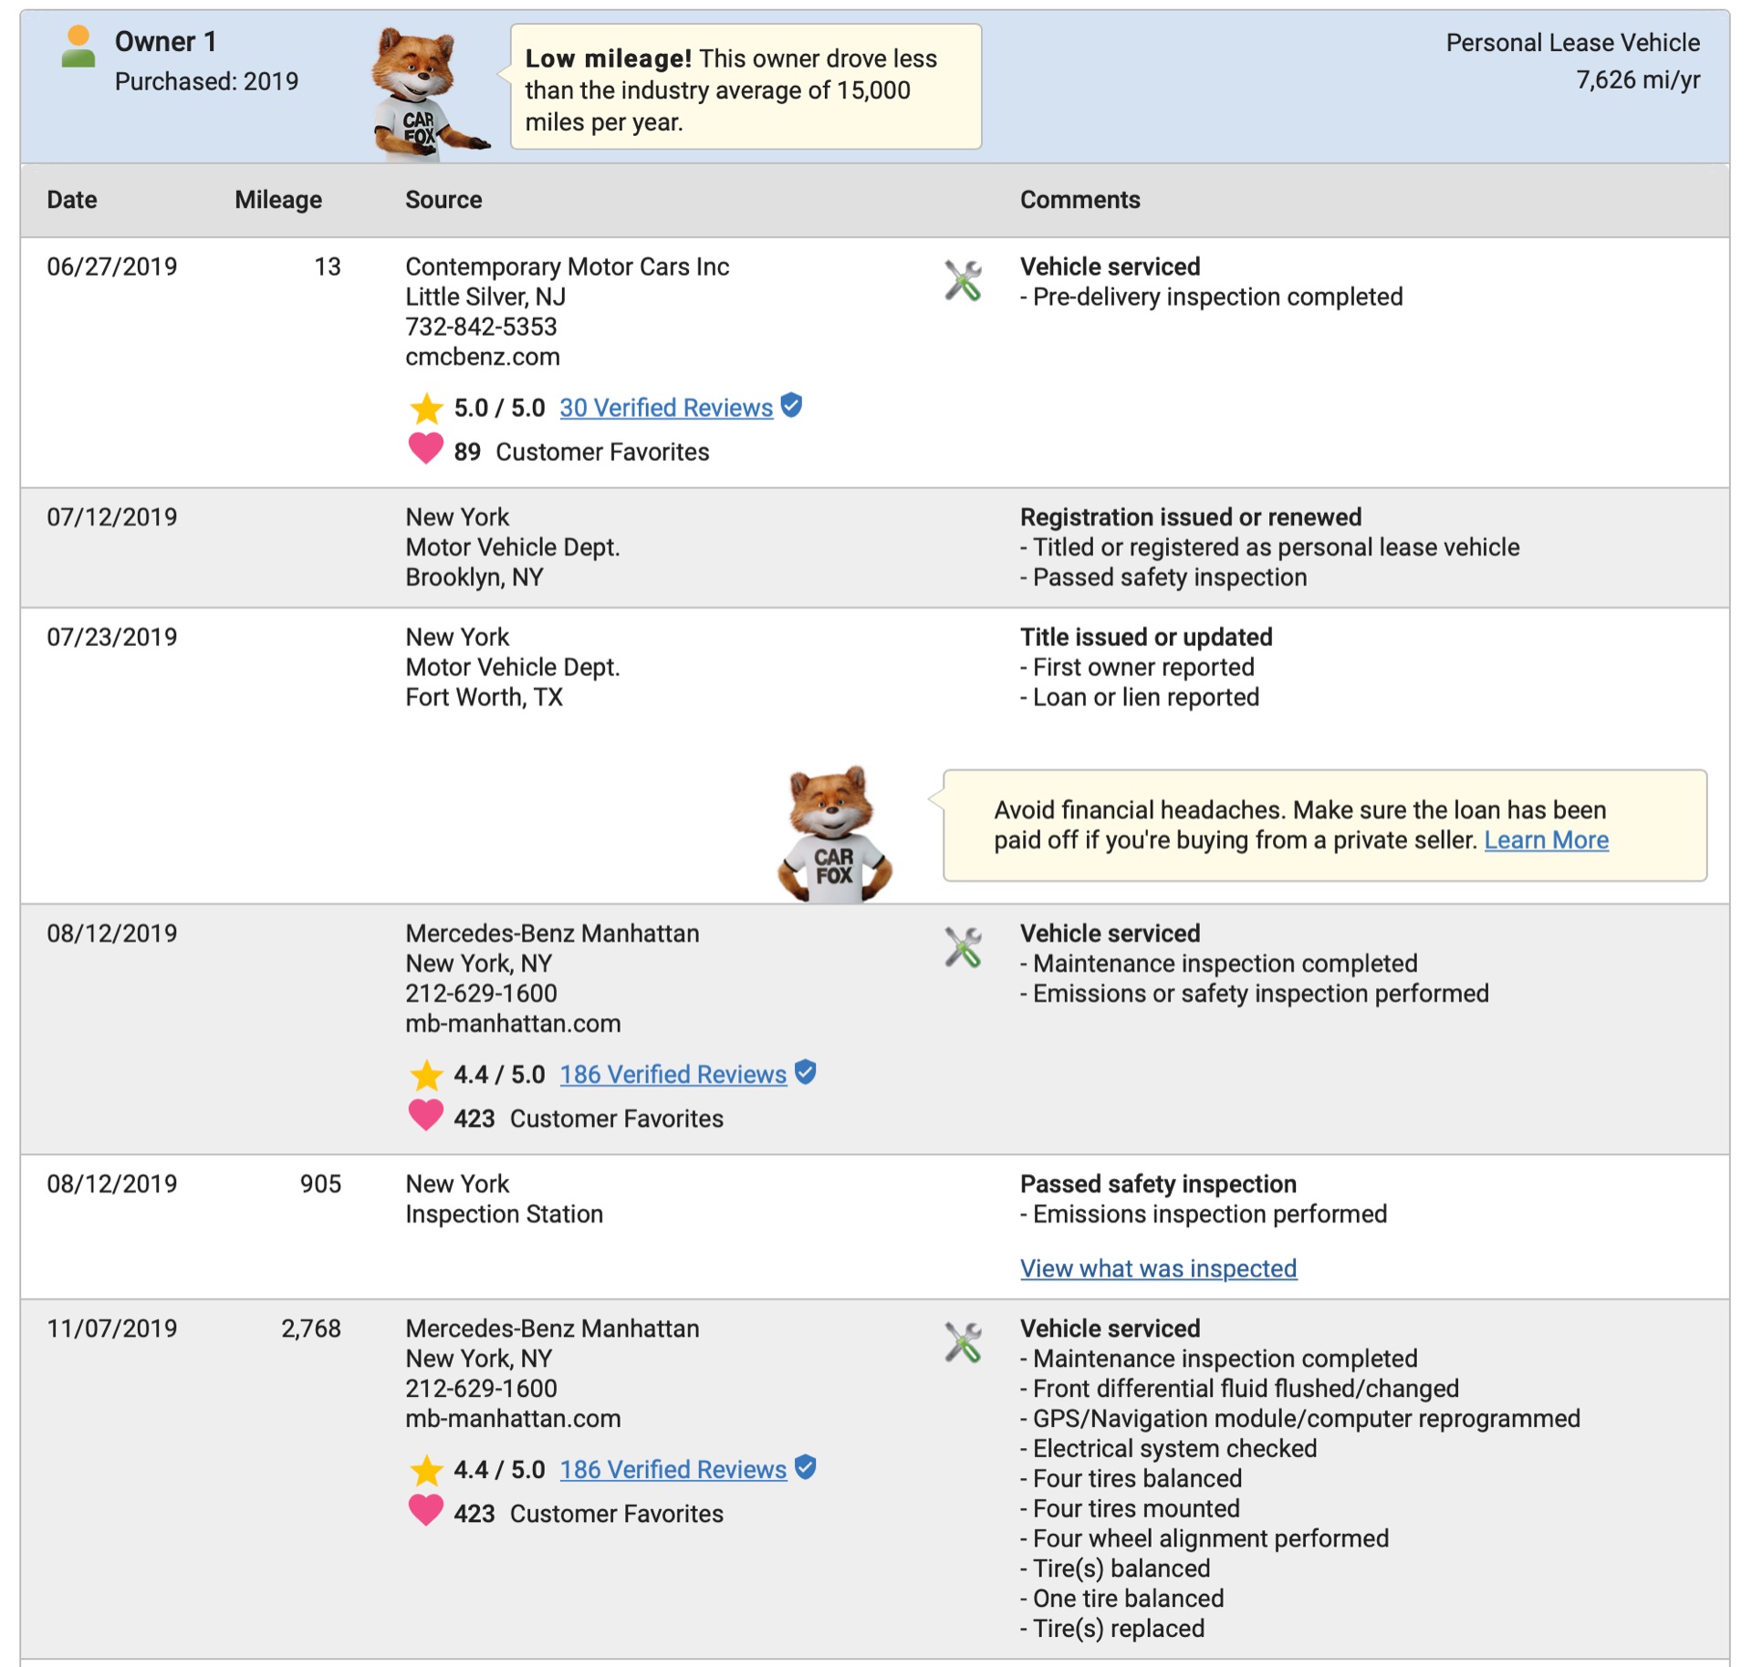Click the Date column header

pos(72,200)
